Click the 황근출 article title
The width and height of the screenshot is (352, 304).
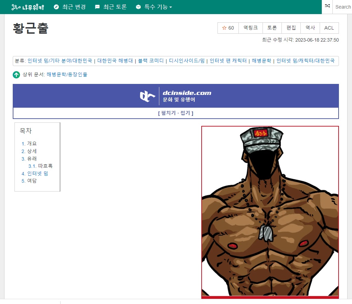31,29
